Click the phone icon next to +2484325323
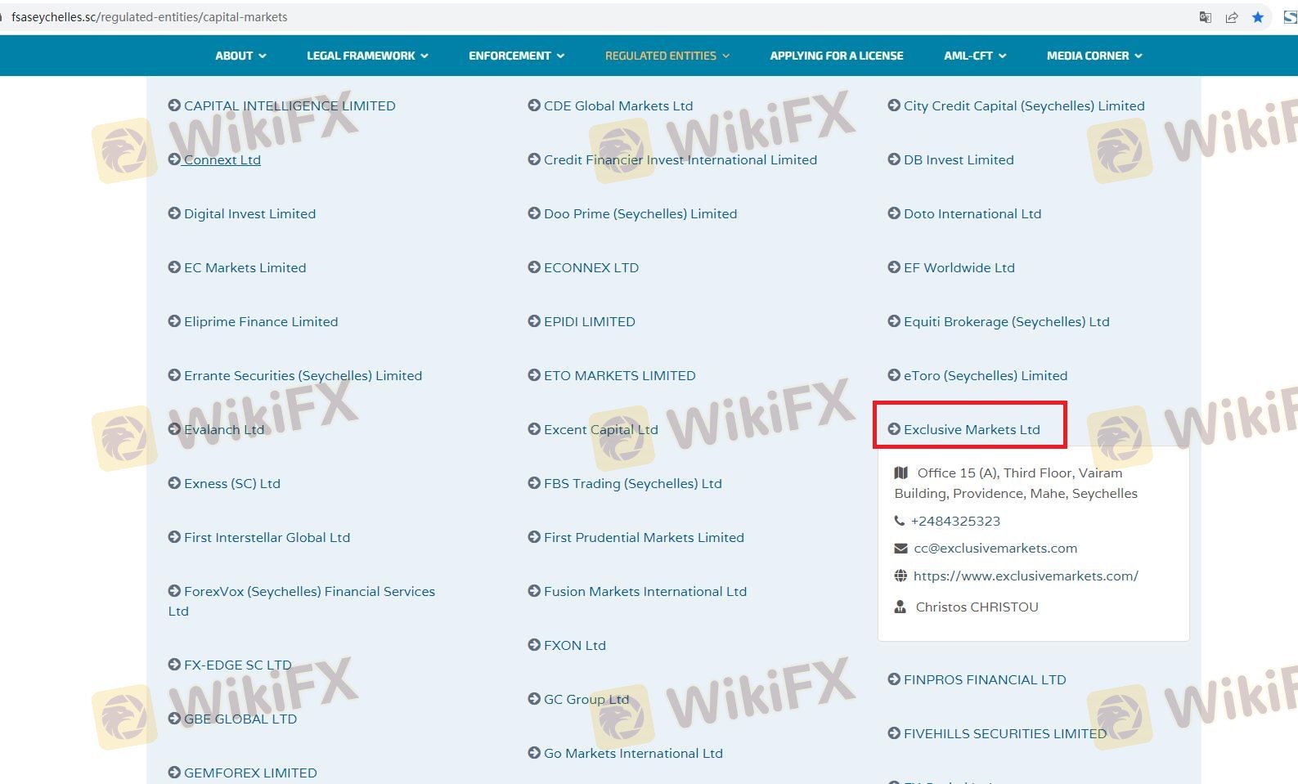 (x=900, y=521)
